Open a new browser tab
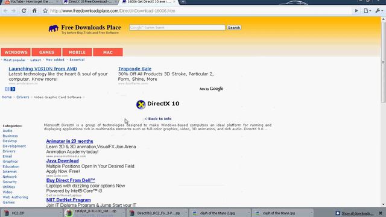Screen dimensions: 386x217 (x=183, y=2)
